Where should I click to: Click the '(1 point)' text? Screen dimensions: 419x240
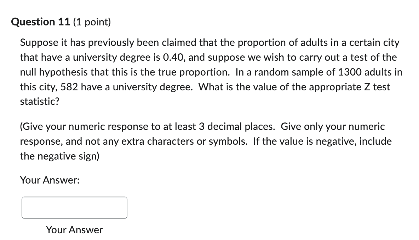point(92,22)
